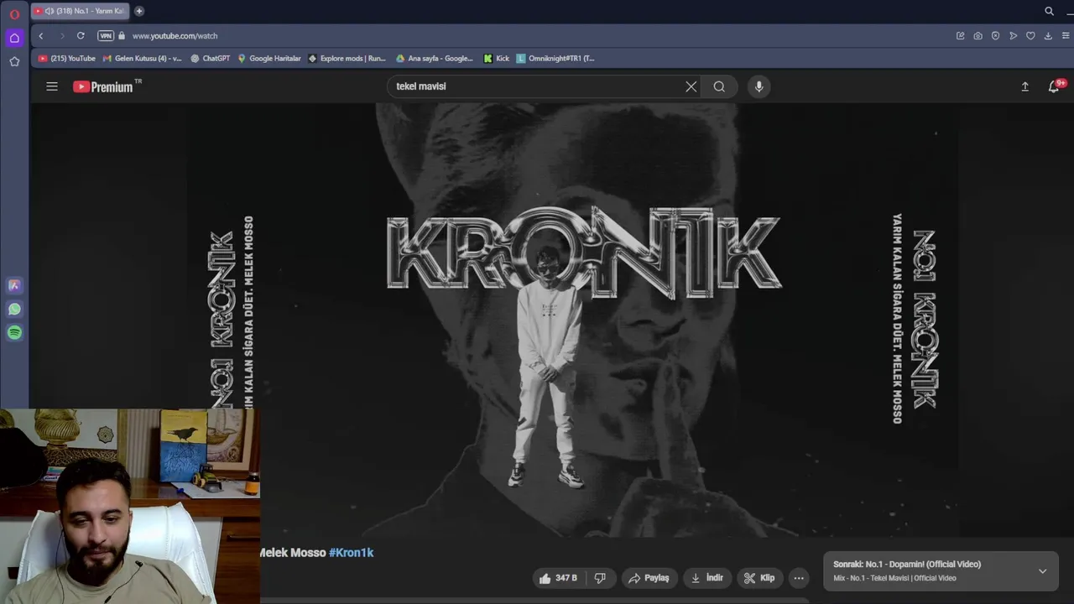Like the video thumbs-up 347 B

558,578
